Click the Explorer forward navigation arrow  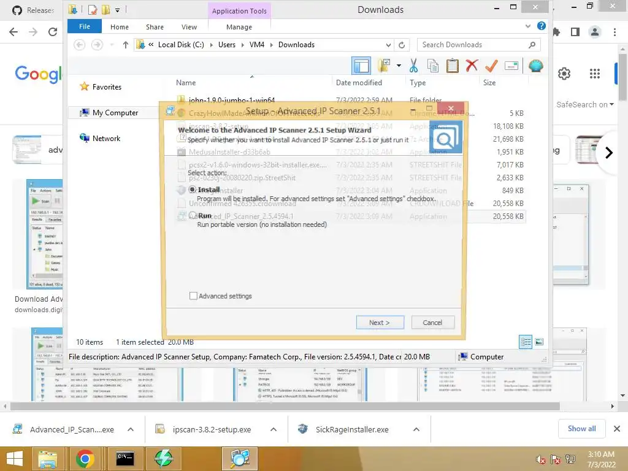[x=97, y=45]
